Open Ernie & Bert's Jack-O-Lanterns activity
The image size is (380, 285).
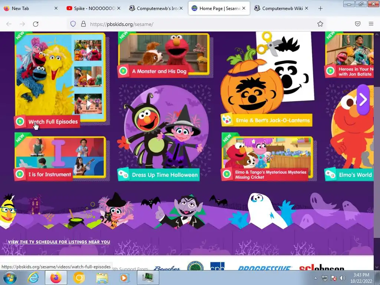click(273, 120)
